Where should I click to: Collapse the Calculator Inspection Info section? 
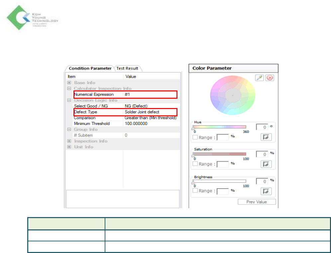[x=69, y=89]
